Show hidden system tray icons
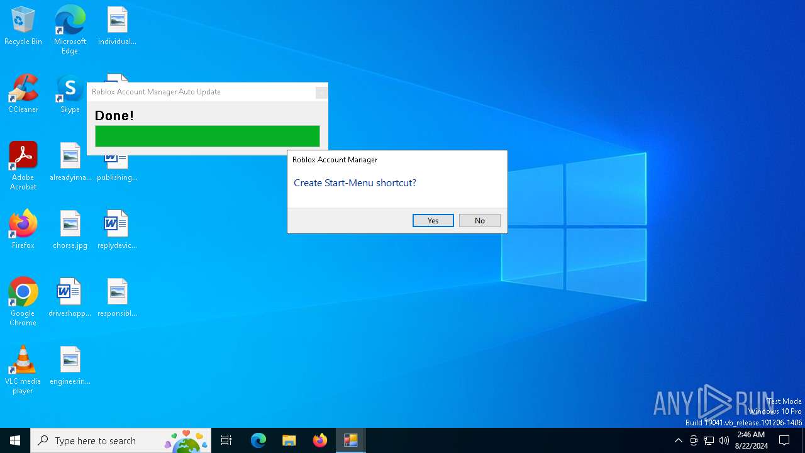 [678, 440]
